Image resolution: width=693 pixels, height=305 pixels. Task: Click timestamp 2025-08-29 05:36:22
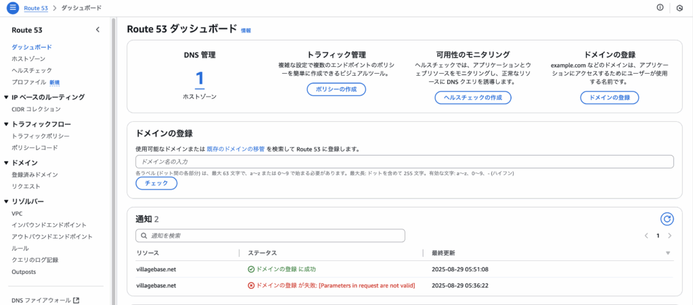click(460, 285)
